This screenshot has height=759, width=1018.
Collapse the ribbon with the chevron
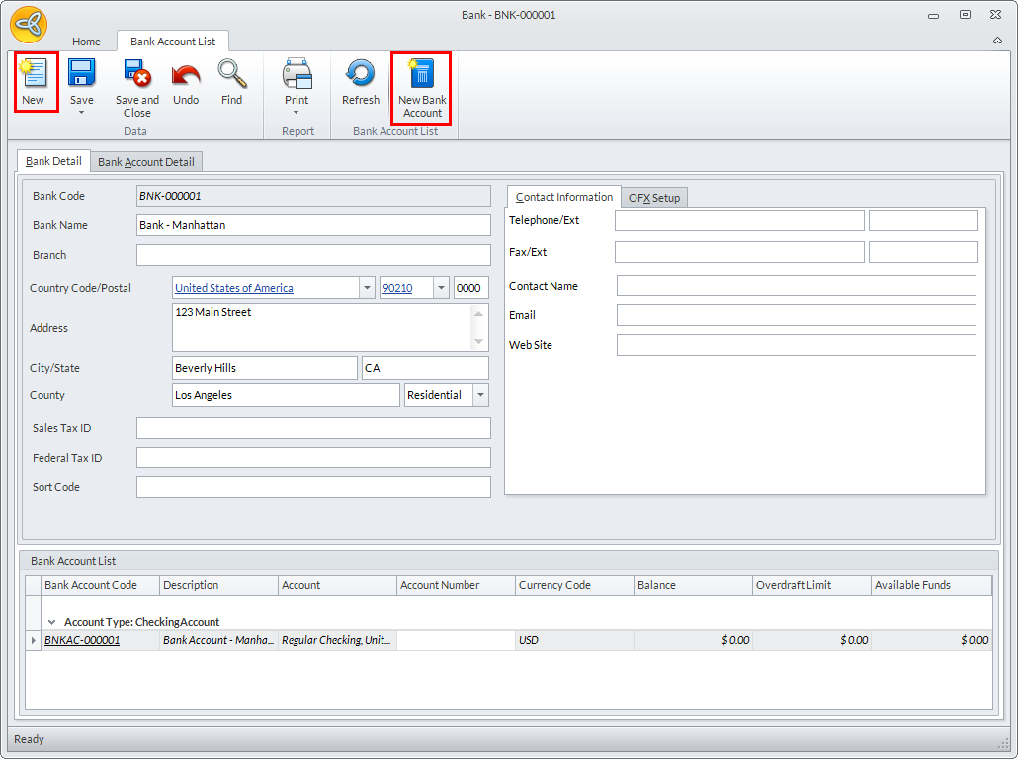[x=997, y=41]
